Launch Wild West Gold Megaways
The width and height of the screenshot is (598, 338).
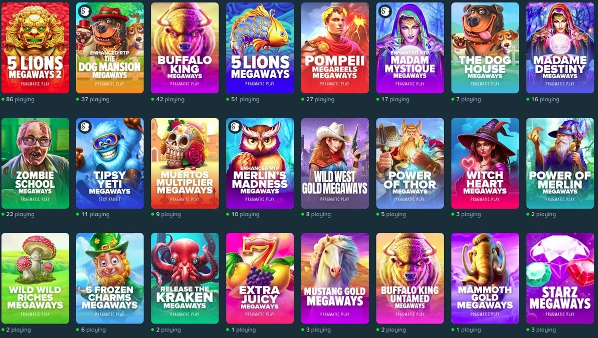pyautogui.click(x=335, y=163)
